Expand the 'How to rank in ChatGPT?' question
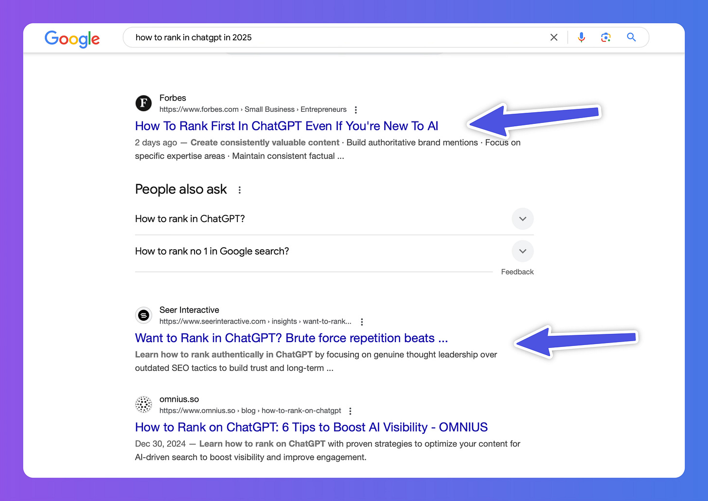 (x=523, y=219)
